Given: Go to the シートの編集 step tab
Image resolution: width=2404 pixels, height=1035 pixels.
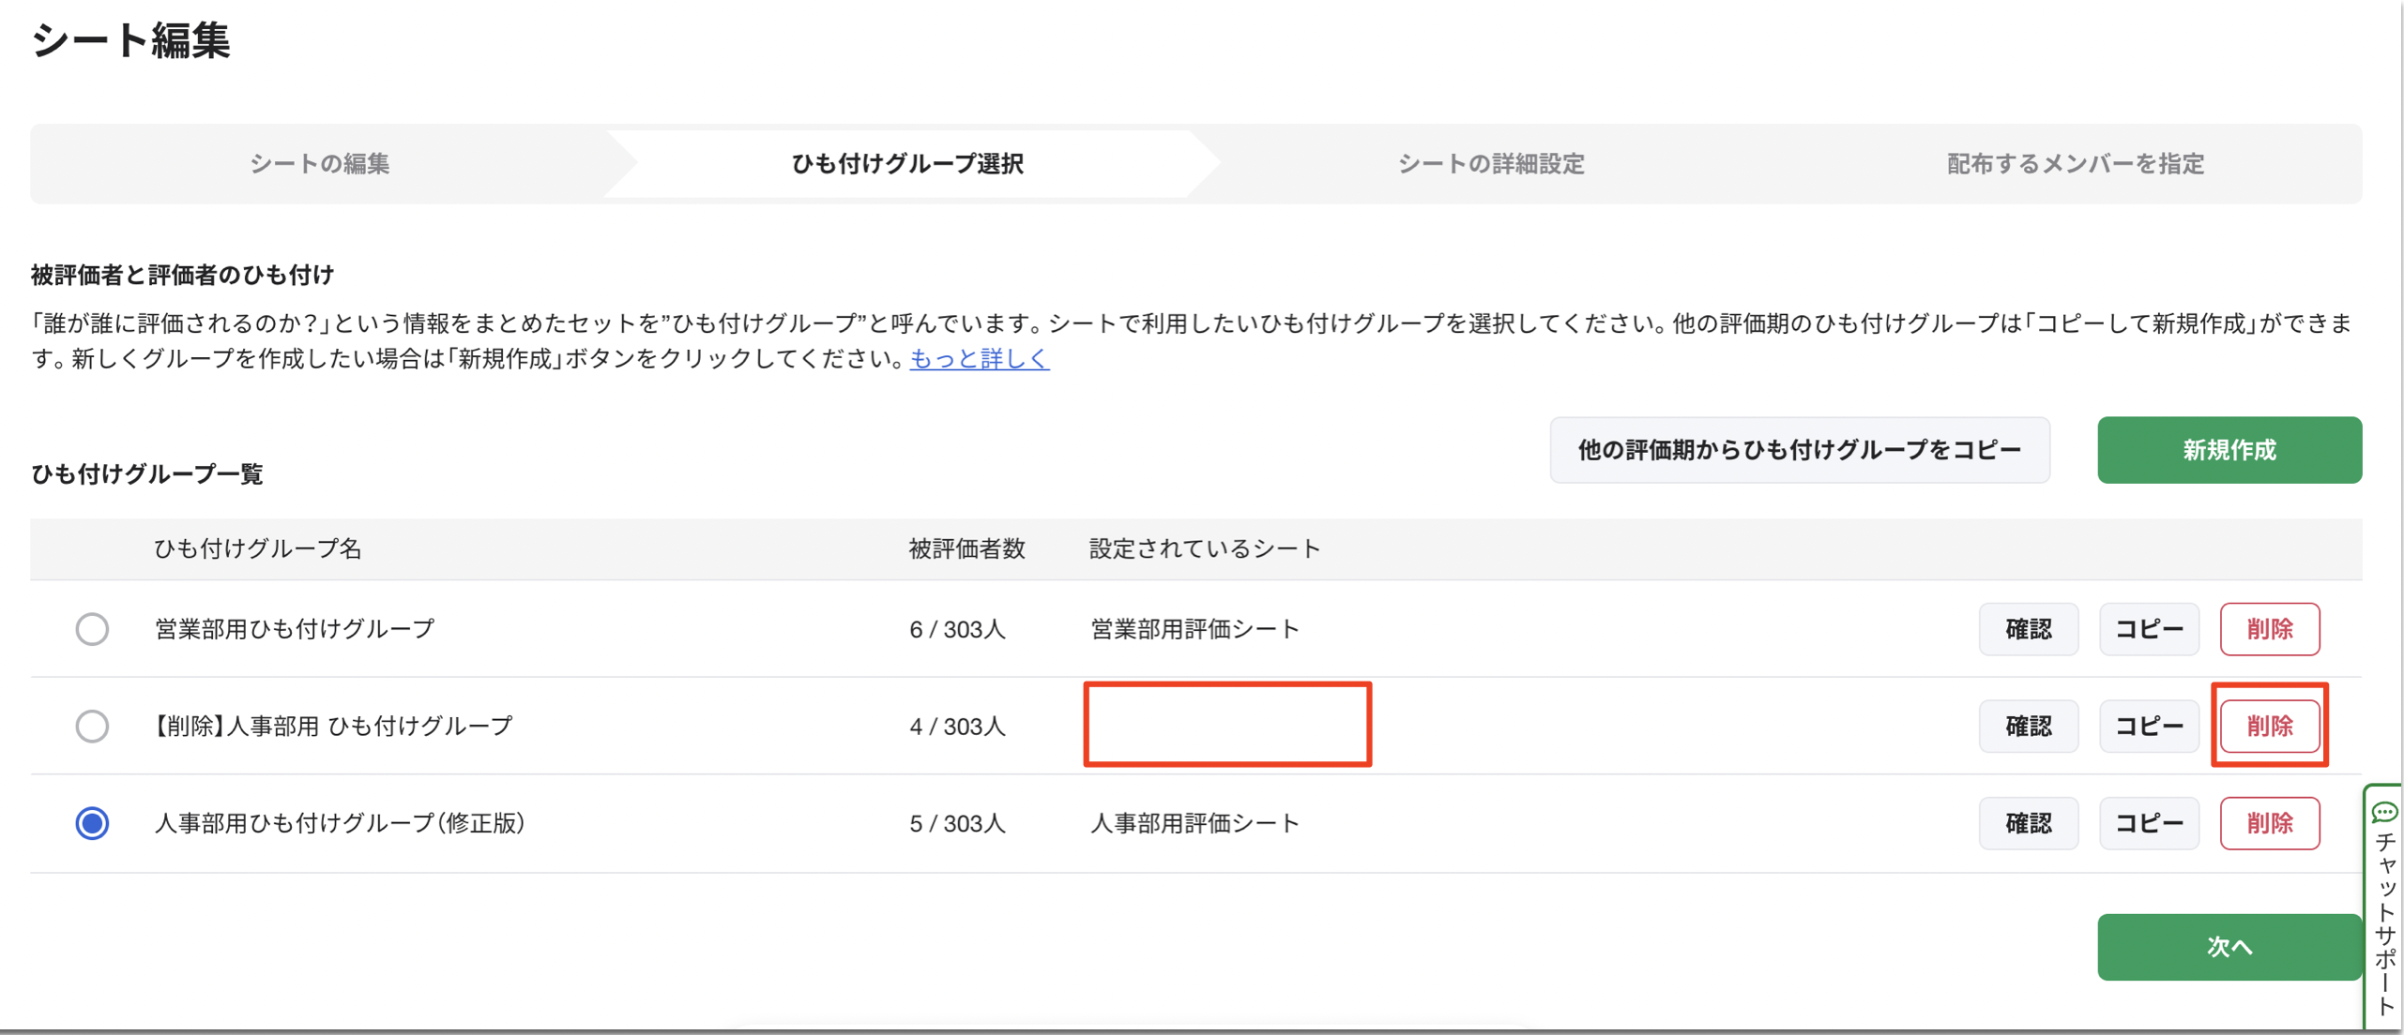Looking at the screenshot, I should (319, 164).
